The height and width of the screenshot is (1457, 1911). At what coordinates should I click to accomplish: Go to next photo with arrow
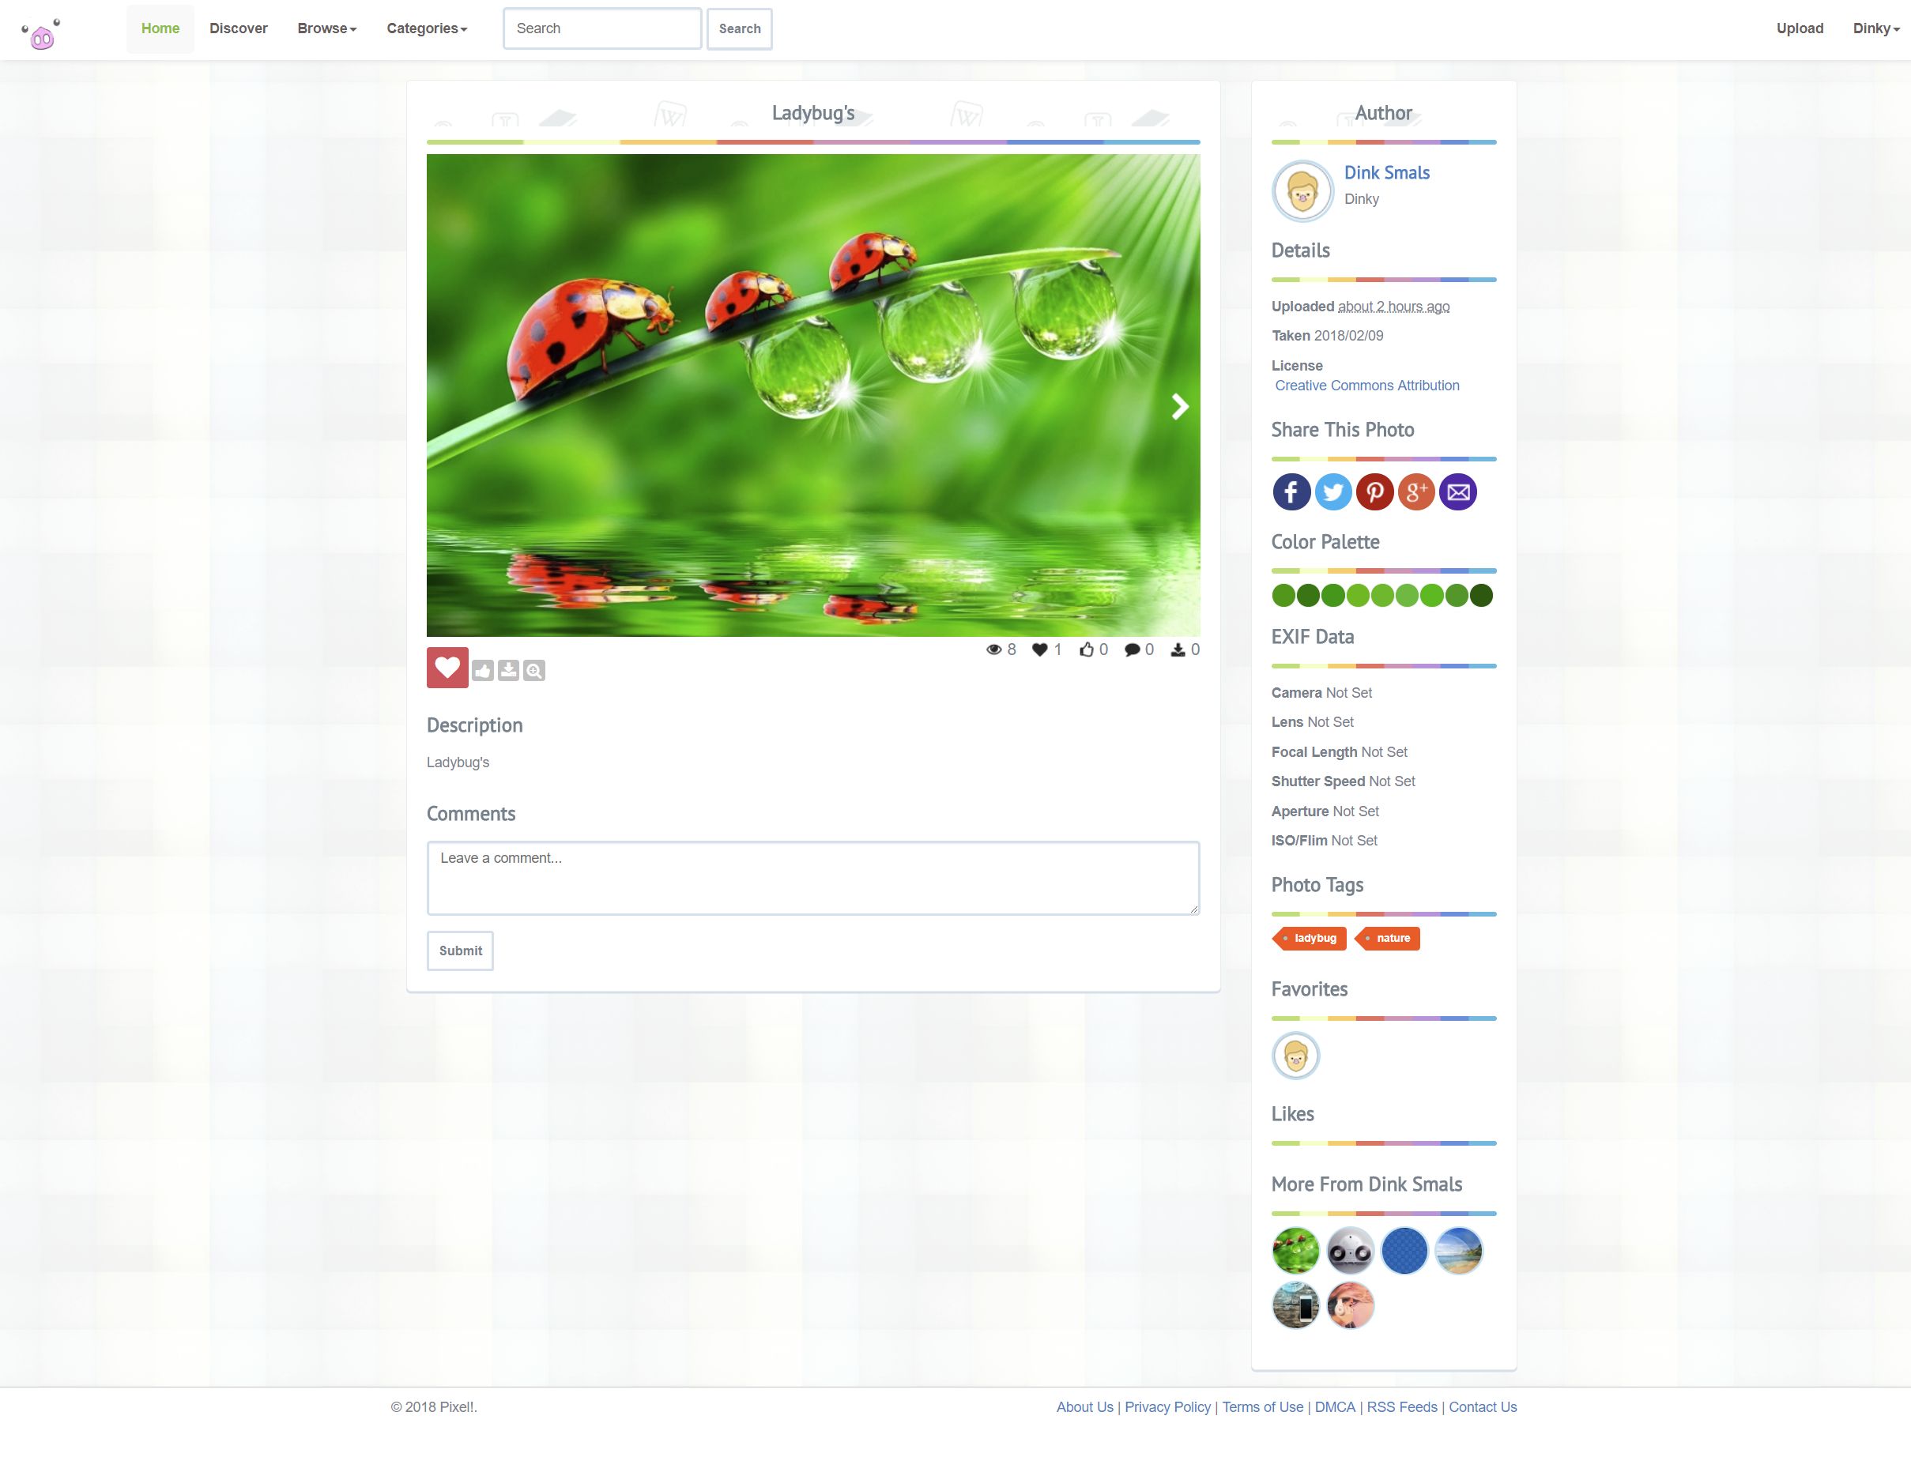click(x=1179, y=406)
